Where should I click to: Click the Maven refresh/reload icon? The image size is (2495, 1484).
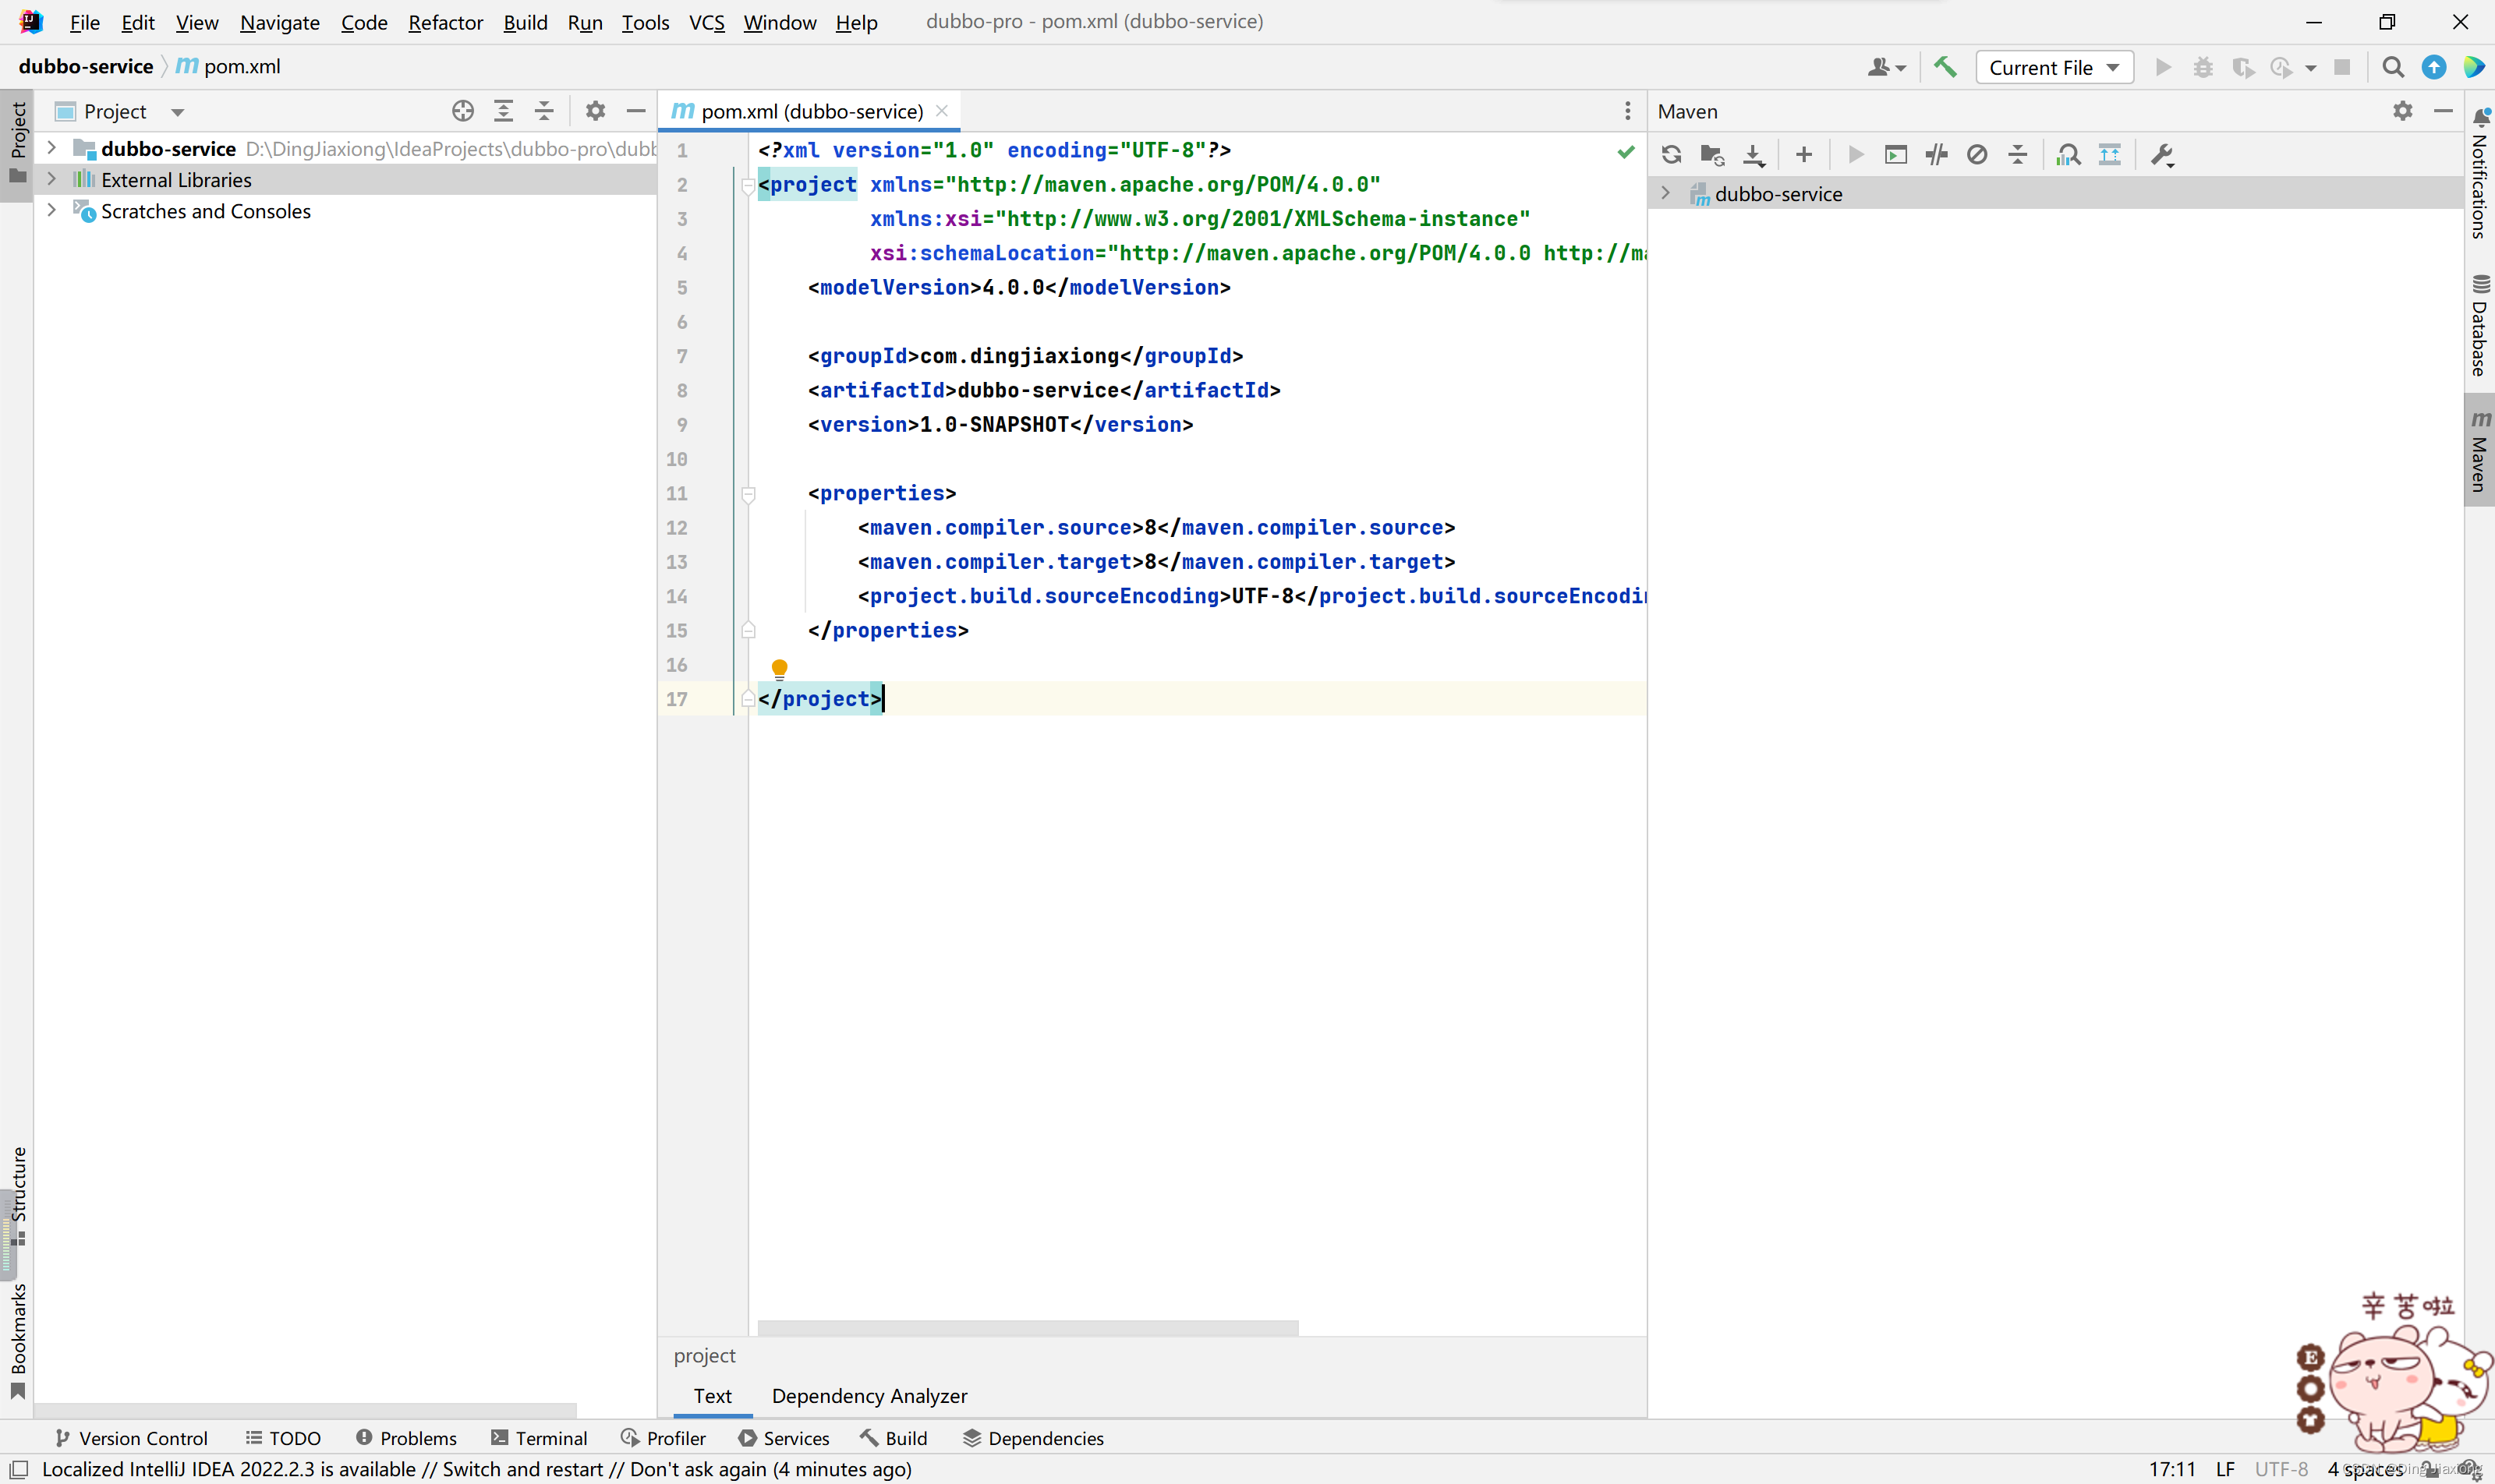[x=1670, y=155]
